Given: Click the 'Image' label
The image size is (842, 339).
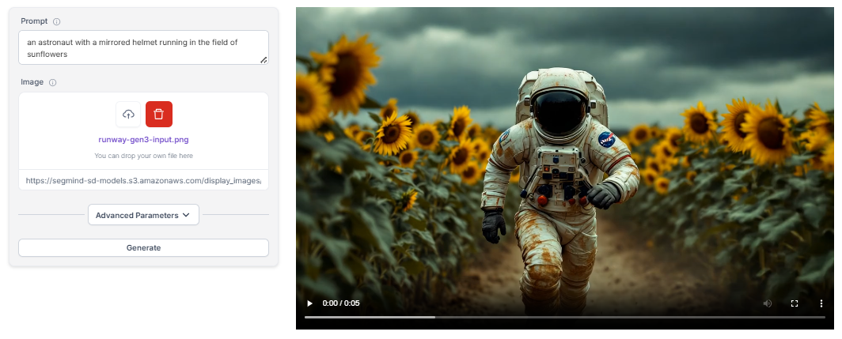Looking at the screenshot, I should tap(32, 82).
